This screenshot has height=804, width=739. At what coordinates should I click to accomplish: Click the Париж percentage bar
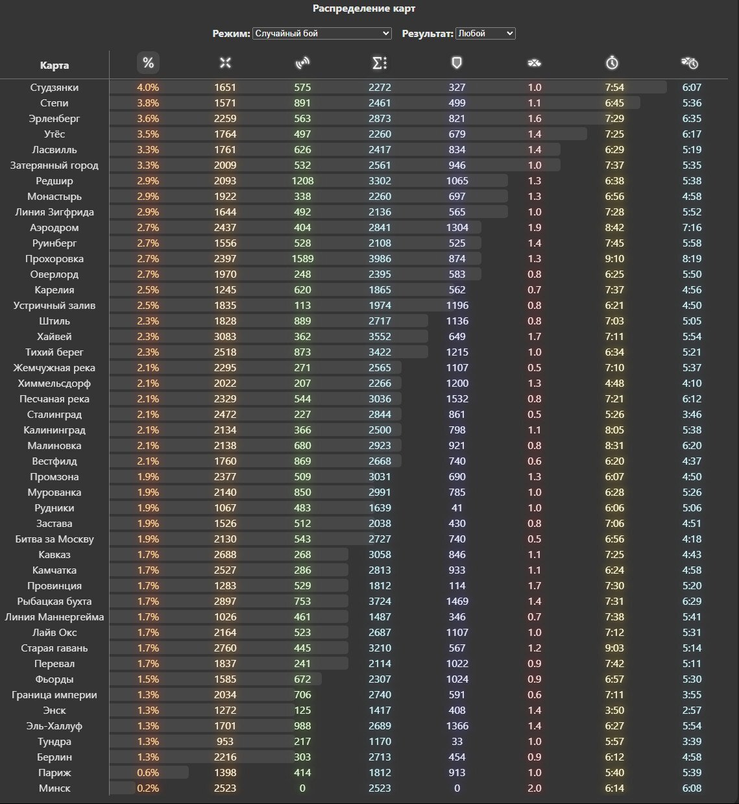[149, 772]
